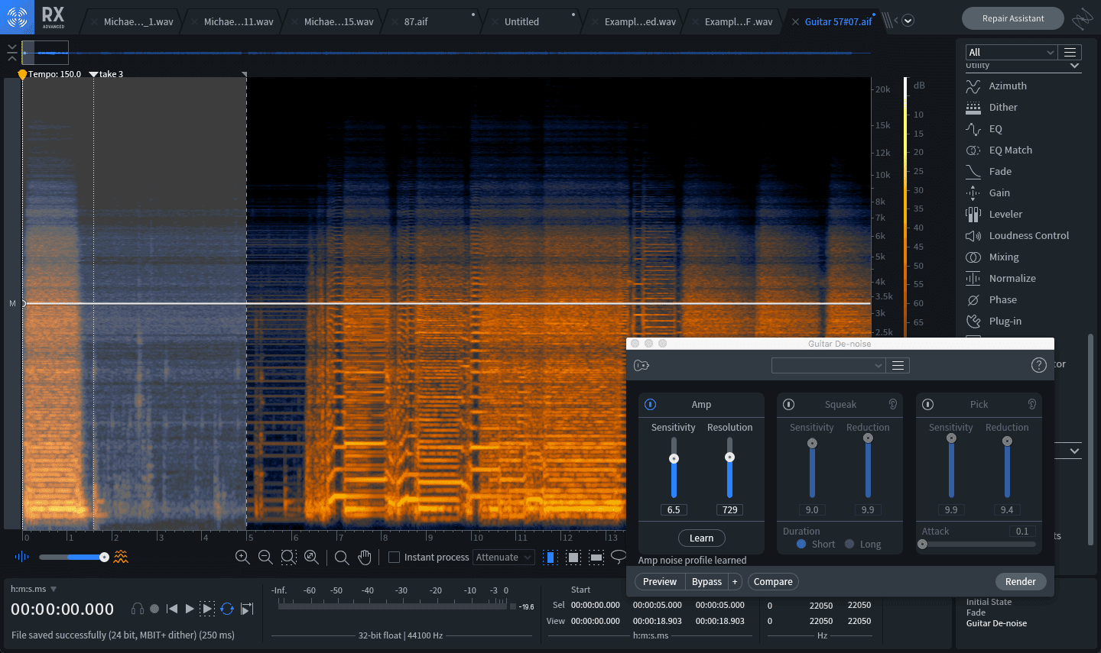This screenshot has height=653, width=1101.
Task: Open the EQ Match module
Action: click(1010, 150)
